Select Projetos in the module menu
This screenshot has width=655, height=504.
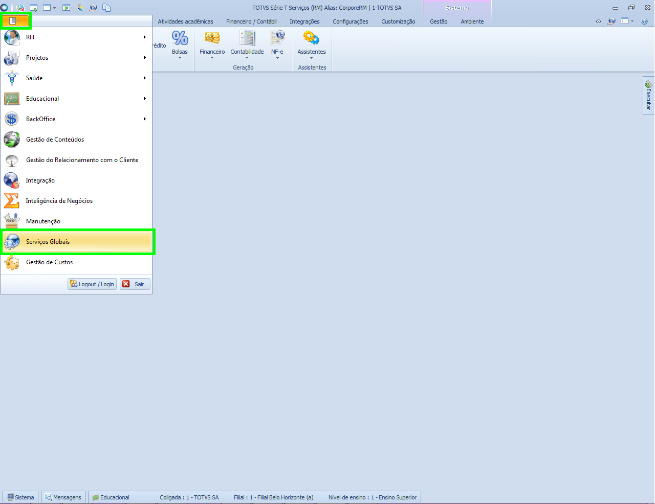click(76, 58)
